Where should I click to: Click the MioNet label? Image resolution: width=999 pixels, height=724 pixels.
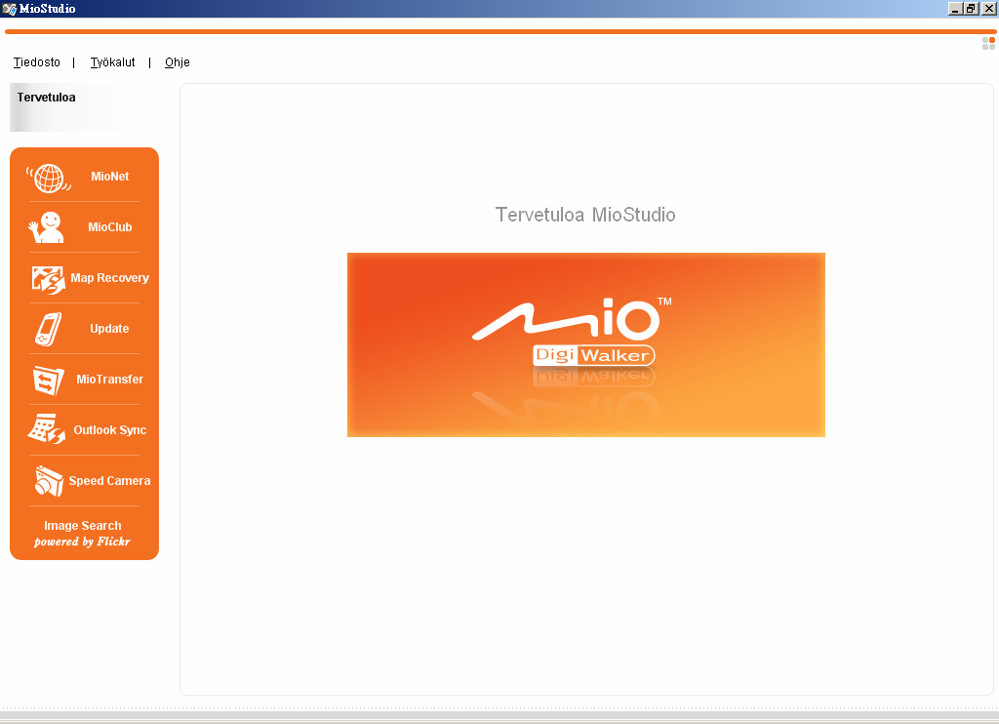(109, 177)
